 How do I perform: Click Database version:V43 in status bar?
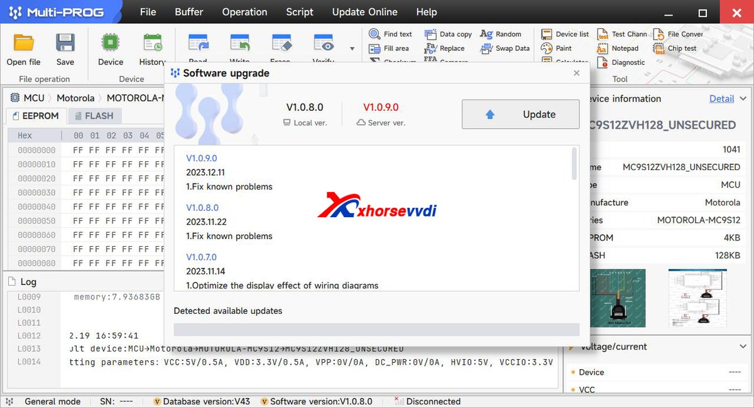tap(202, 401)
